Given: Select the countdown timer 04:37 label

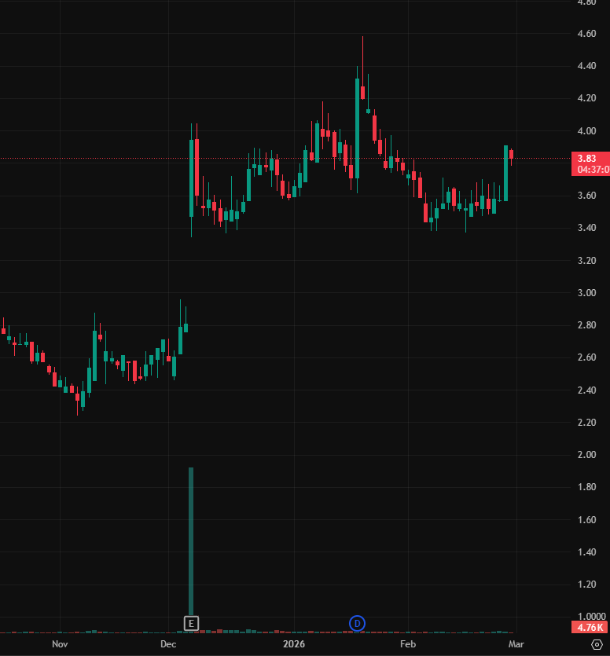Looking at the screenshot, I should coord(593,170).
